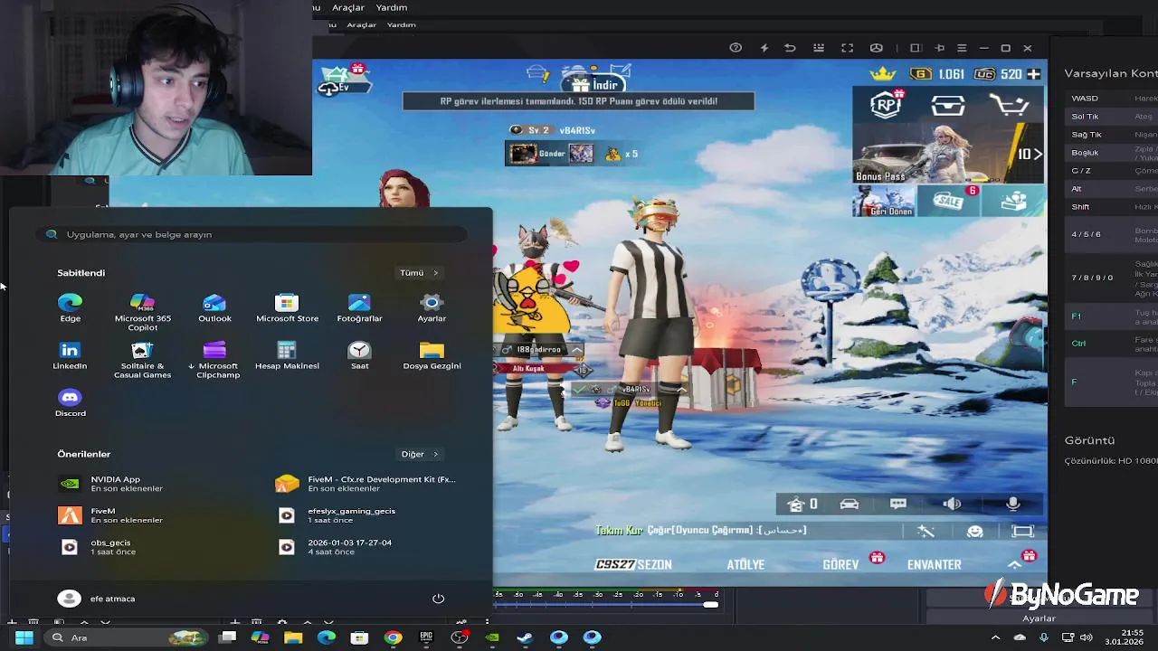Launch Discord from Start menu

coord(70,402)
